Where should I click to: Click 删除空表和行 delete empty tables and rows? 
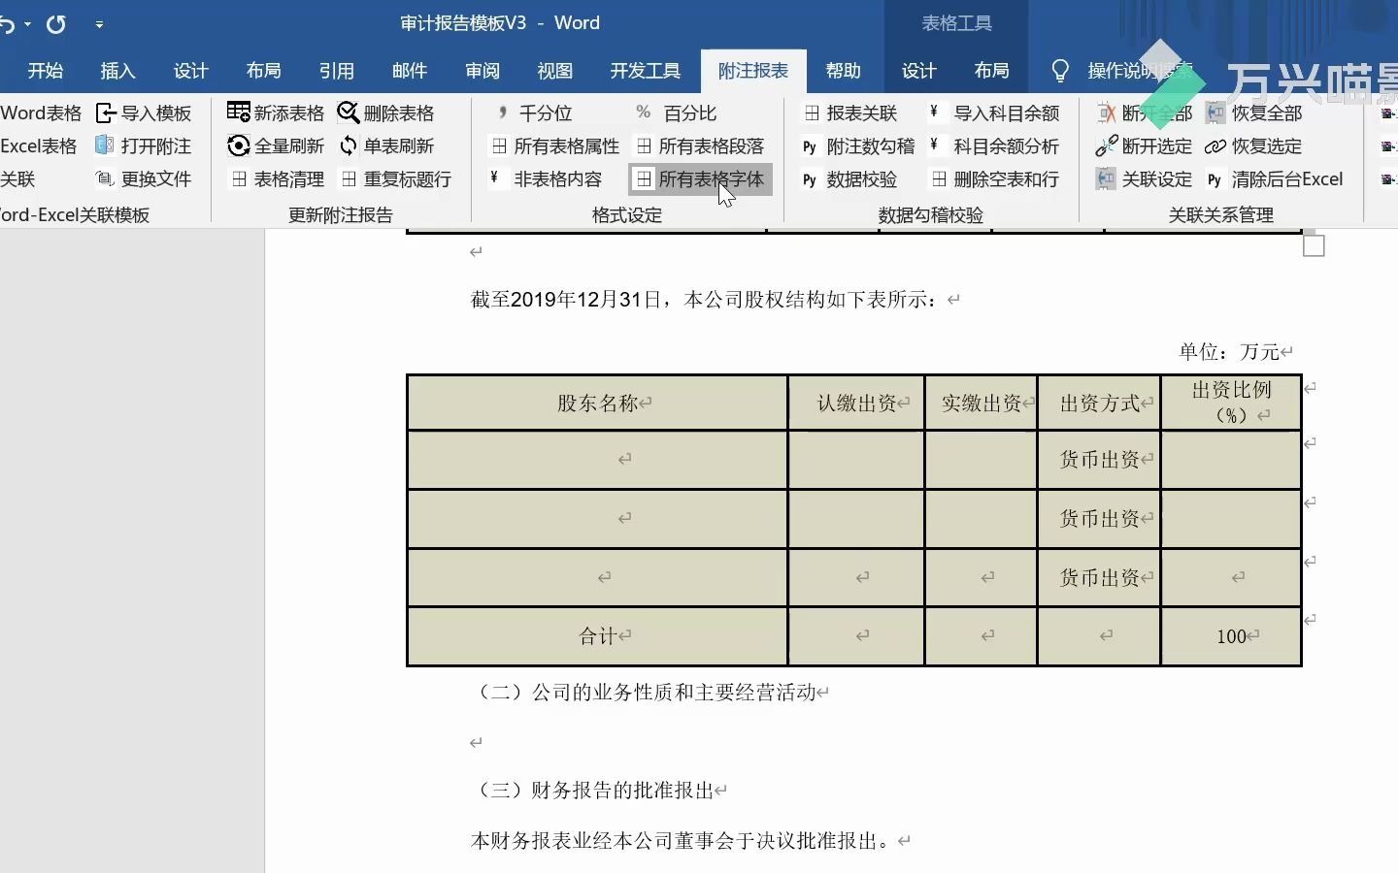click(x=994, y=179)
